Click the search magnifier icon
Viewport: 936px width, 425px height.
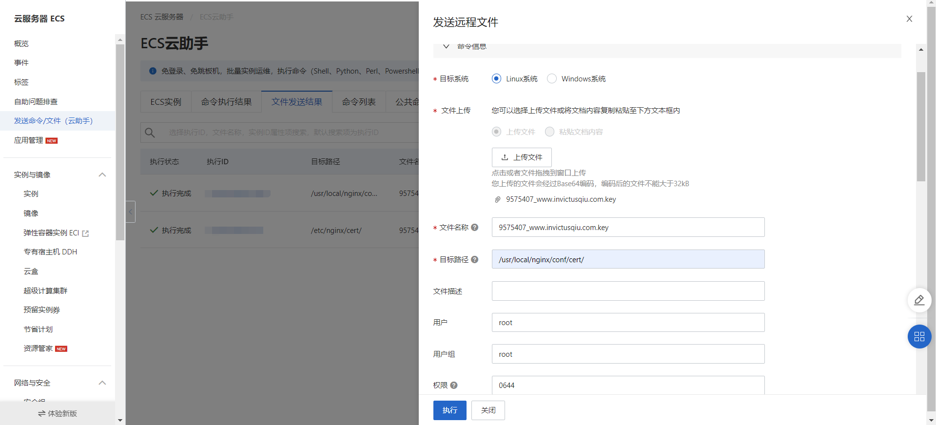tap(150, 133)
